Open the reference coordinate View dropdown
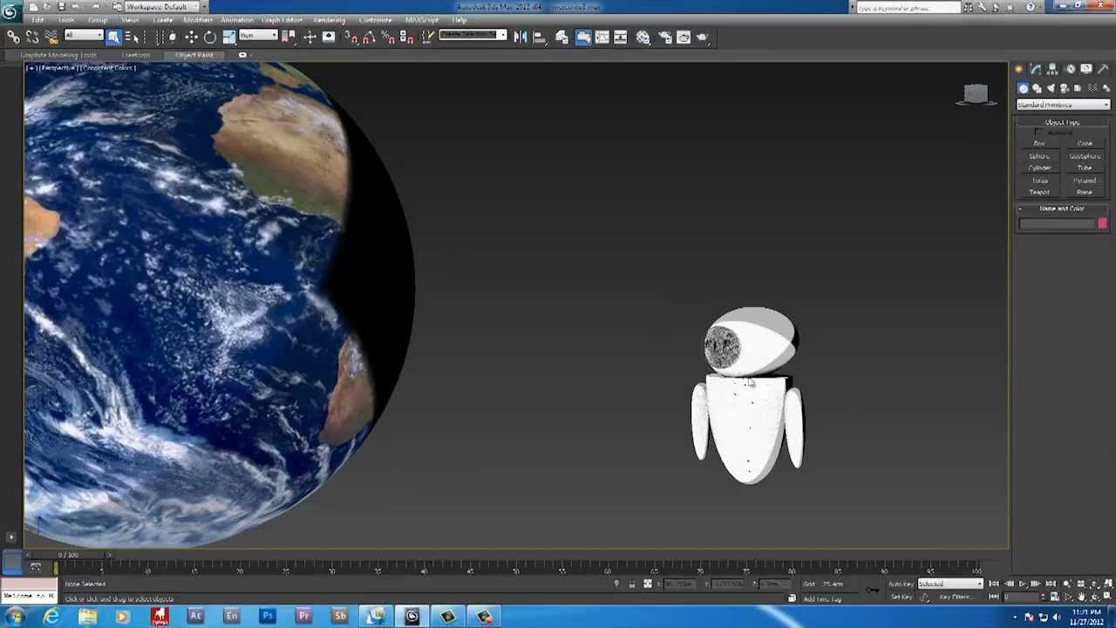Image resolution: width=1116 pixels, height=628 pixels. point(258,36)
